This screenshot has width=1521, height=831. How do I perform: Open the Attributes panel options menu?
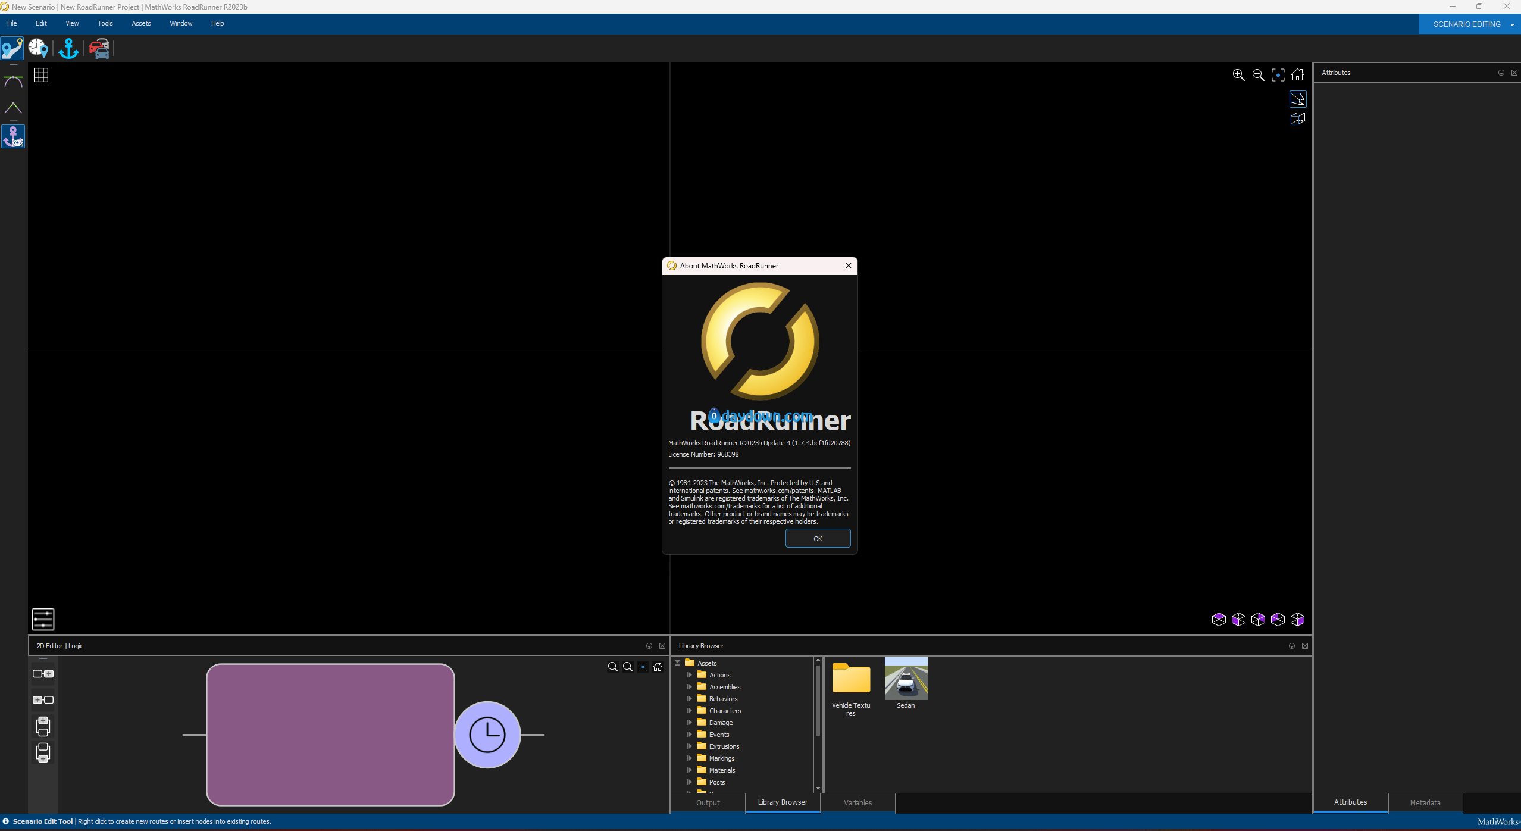(1501, 73)
